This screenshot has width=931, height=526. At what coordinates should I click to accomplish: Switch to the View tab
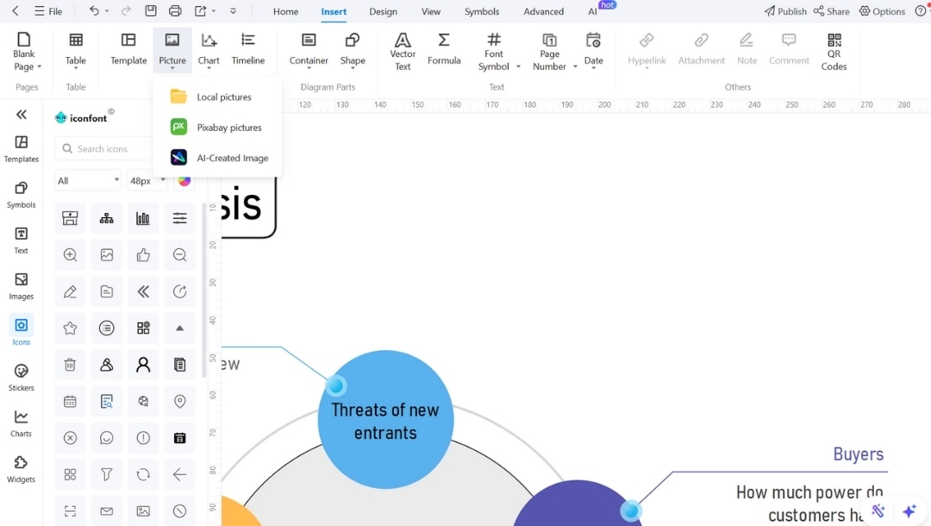pyautogui.click(x=431, y=11)
